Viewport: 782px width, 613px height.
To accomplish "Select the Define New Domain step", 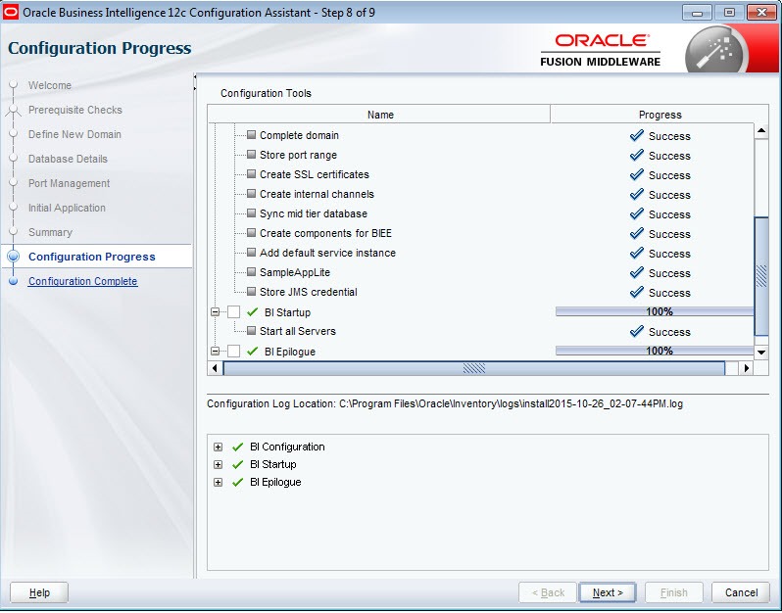I will [74, 134].
